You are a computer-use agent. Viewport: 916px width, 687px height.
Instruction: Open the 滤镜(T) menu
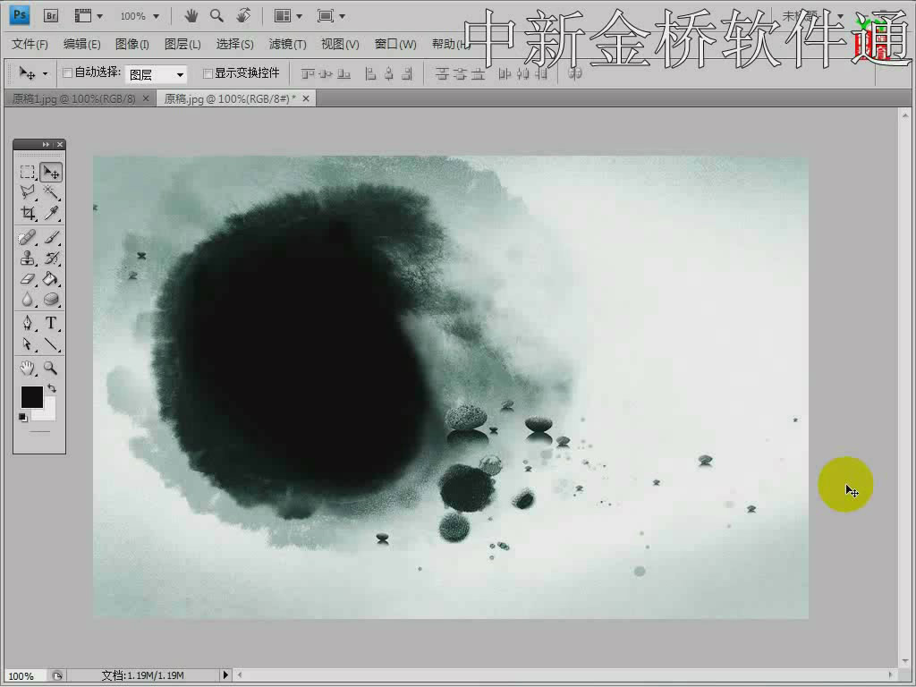point(287,45)
